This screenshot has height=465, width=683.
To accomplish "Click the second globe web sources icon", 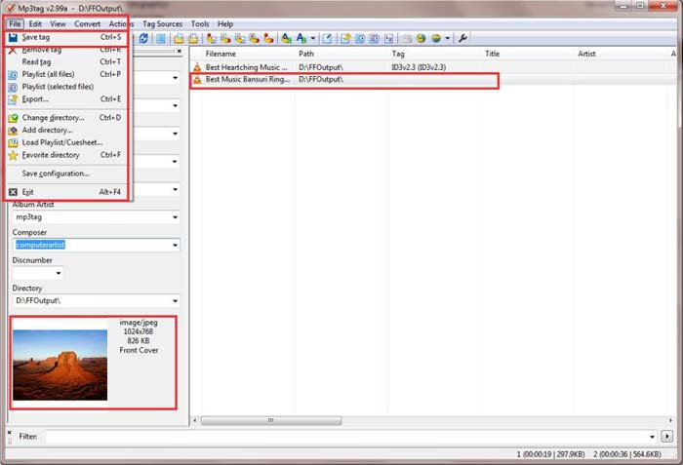I will coord(436,38).
